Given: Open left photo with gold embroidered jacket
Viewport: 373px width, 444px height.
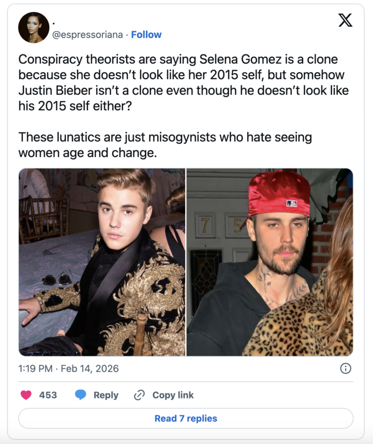Looking at the screenshot, I should pyautogui.click(x=102, y=262).
